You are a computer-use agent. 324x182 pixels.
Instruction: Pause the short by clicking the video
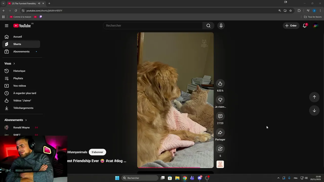175,100
